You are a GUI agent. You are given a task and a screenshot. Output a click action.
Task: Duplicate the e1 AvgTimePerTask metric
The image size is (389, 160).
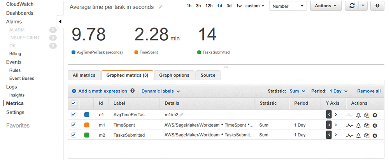[366, 115]
